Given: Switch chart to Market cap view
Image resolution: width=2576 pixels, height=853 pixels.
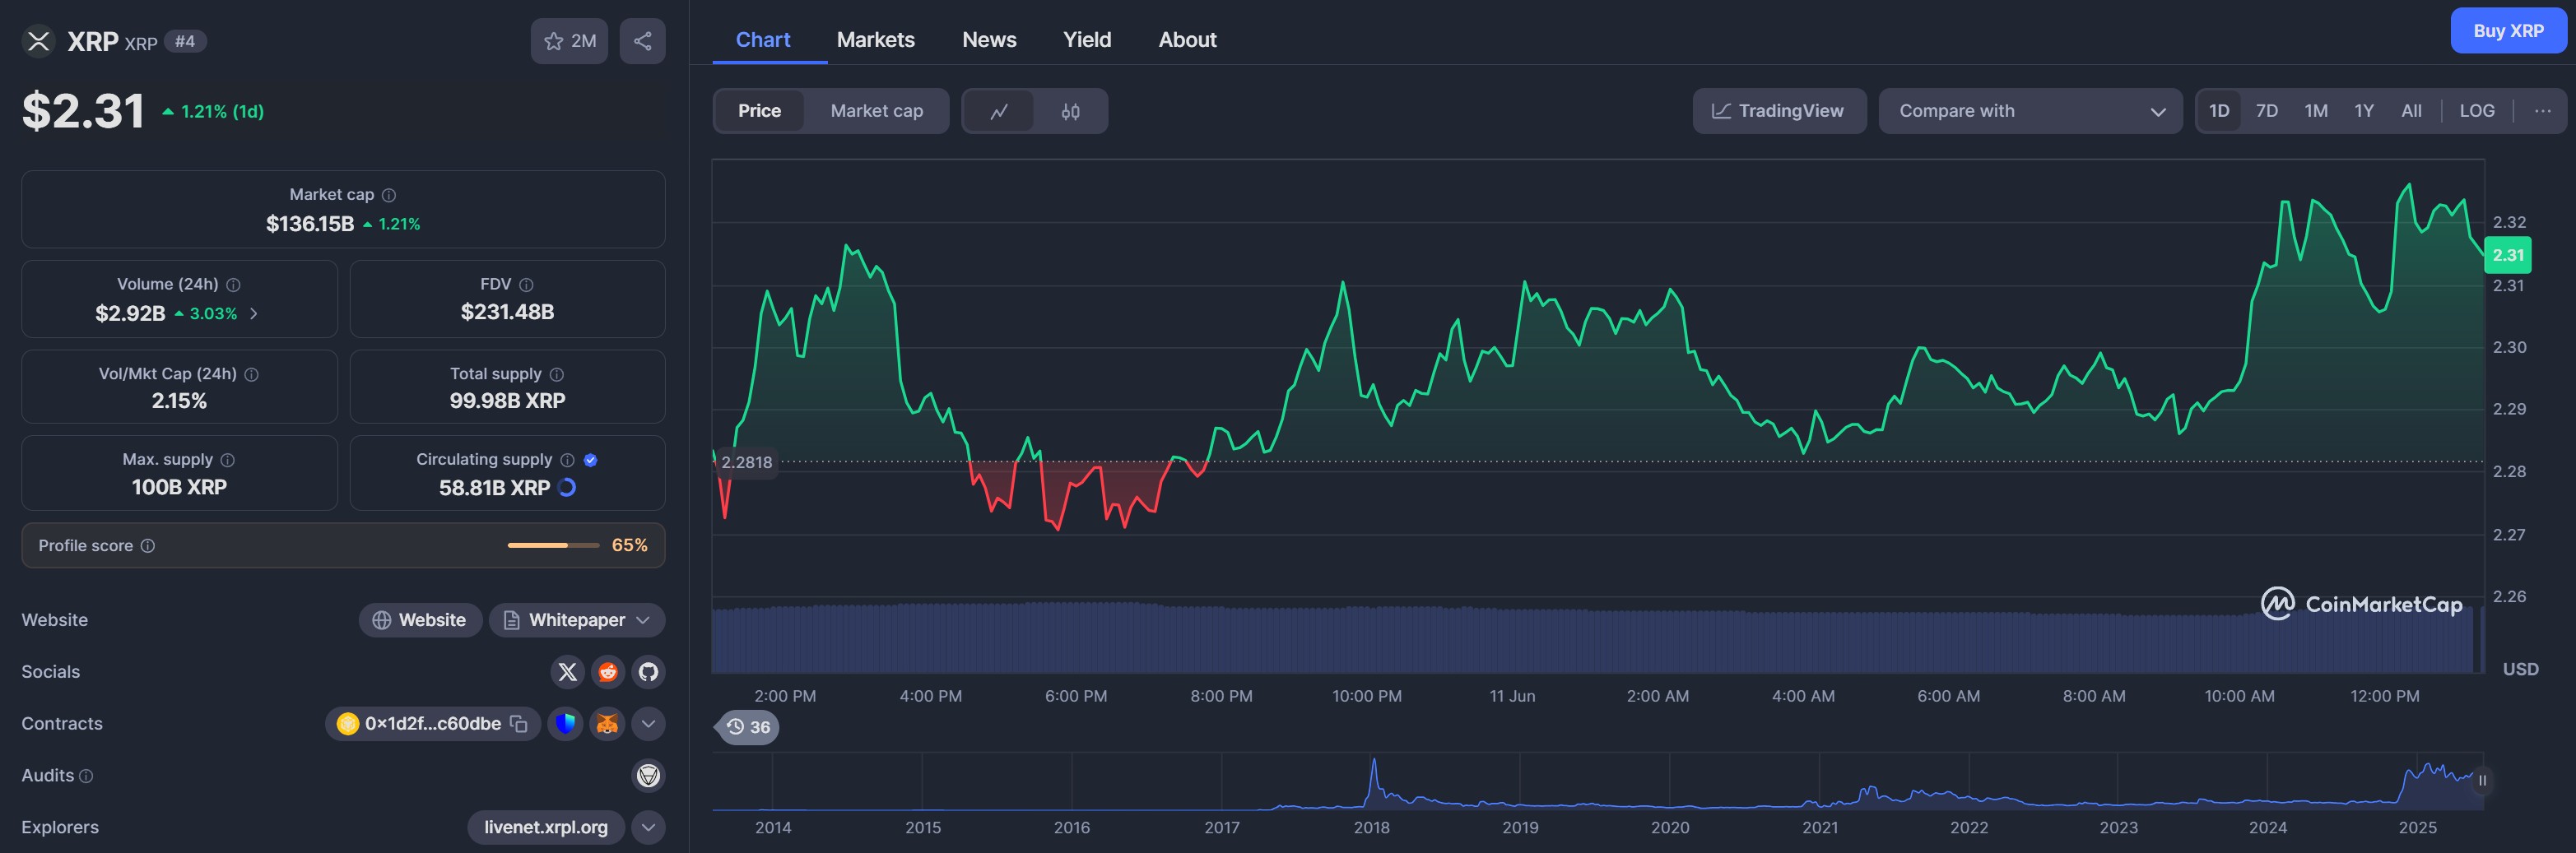Looking at the screenshot, I should pos(876,111).
